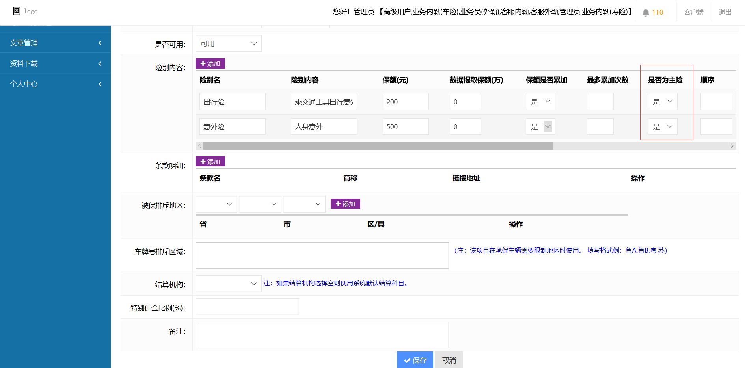Open the 结算机构 dropdown
The image size is (745, 368).
coord(228,284)
